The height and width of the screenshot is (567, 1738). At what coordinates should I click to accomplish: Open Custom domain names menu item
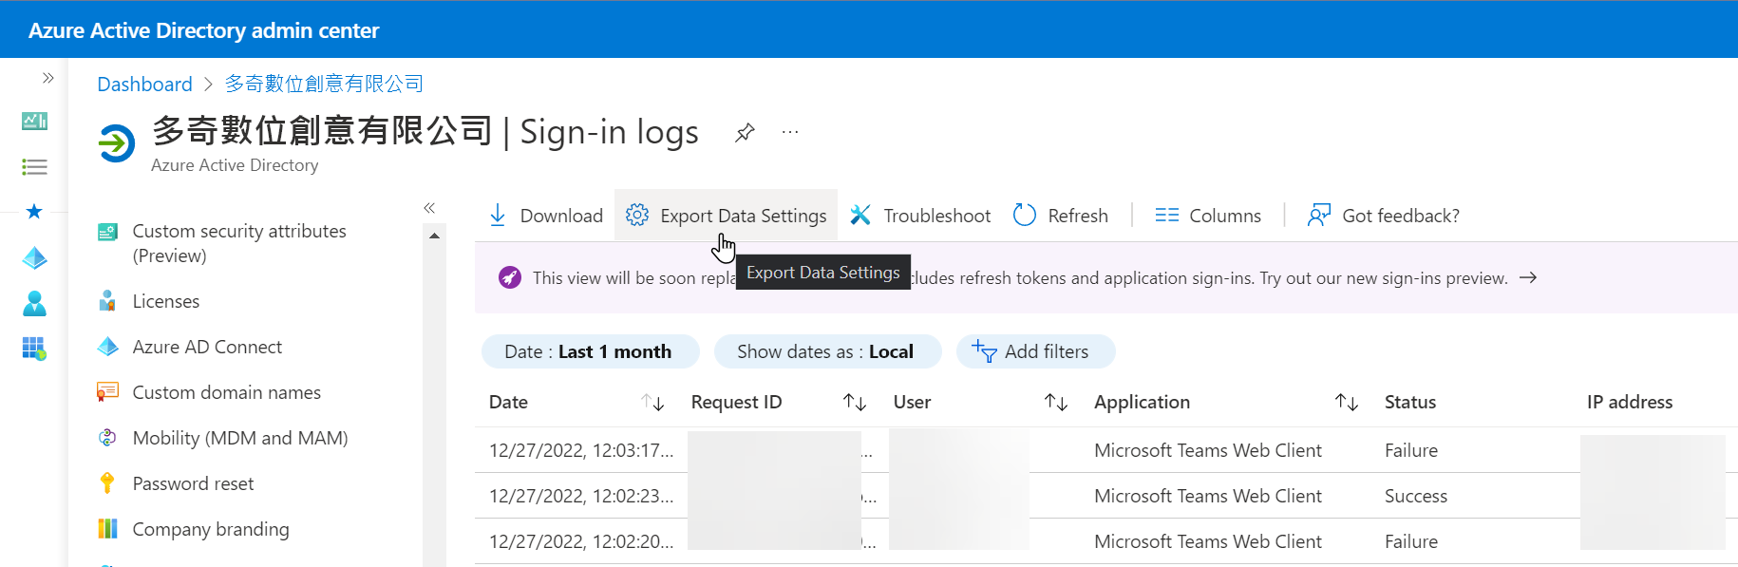(226, 392)
